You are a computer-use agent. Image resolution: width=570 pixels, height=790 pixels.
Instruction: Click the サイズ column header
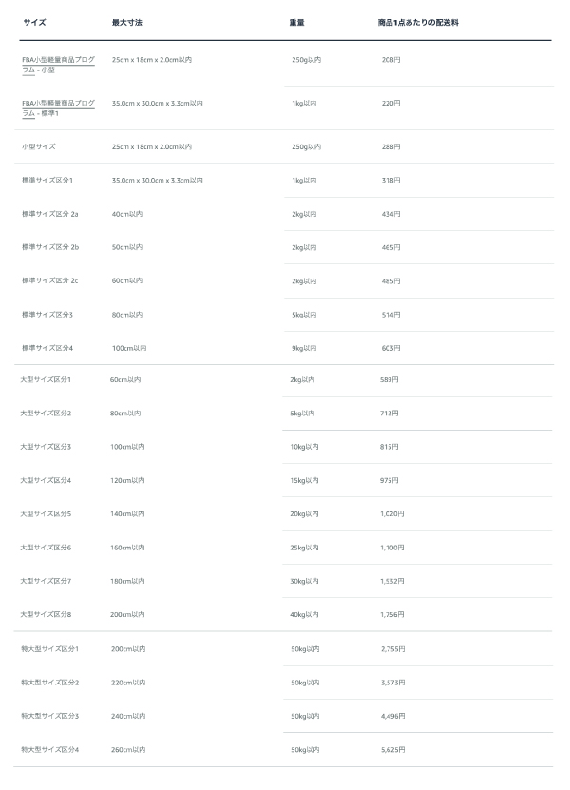click(34, 22)
